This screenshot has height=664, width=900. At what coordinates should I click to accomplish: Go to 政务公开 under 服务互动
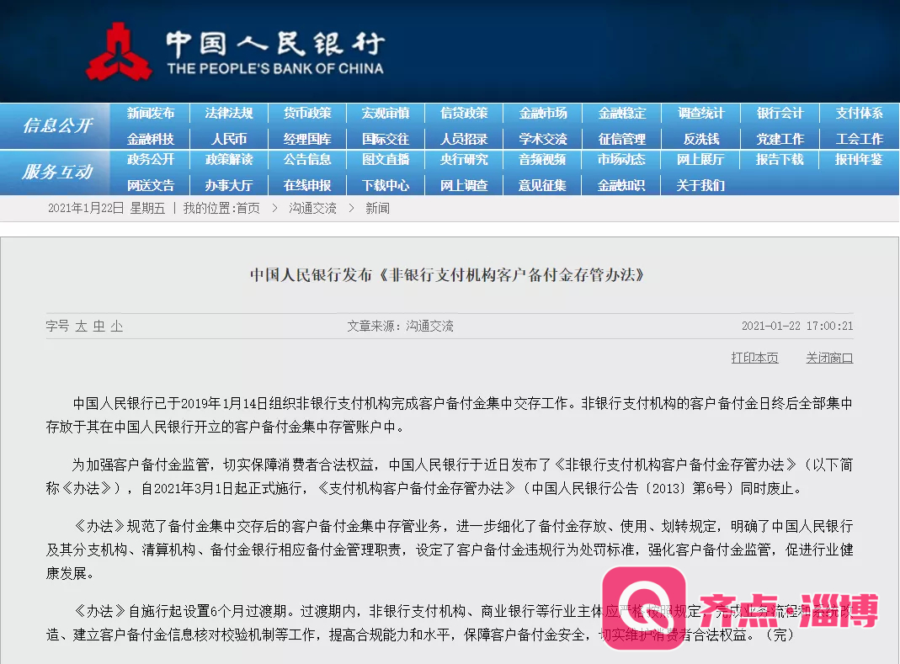pos(150,160)
